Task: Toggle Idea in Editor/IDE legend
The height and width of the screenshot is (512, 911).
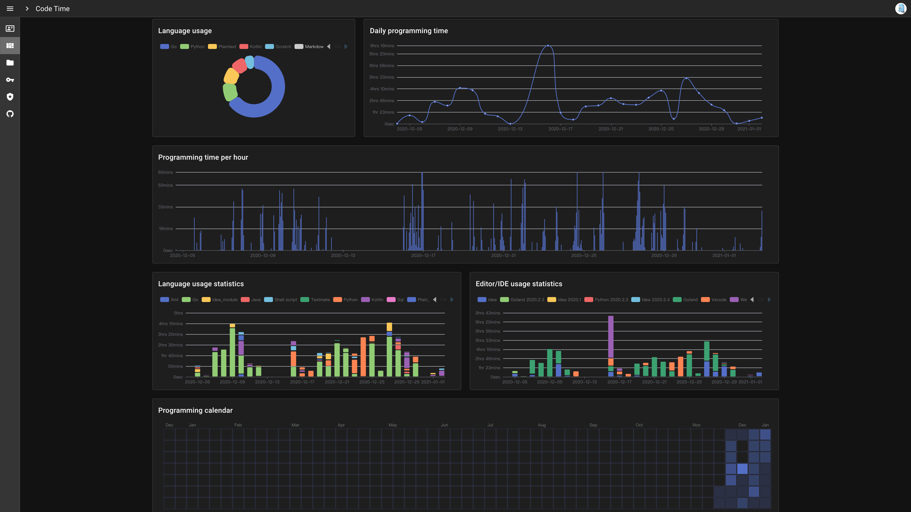Action: [487, 300]
